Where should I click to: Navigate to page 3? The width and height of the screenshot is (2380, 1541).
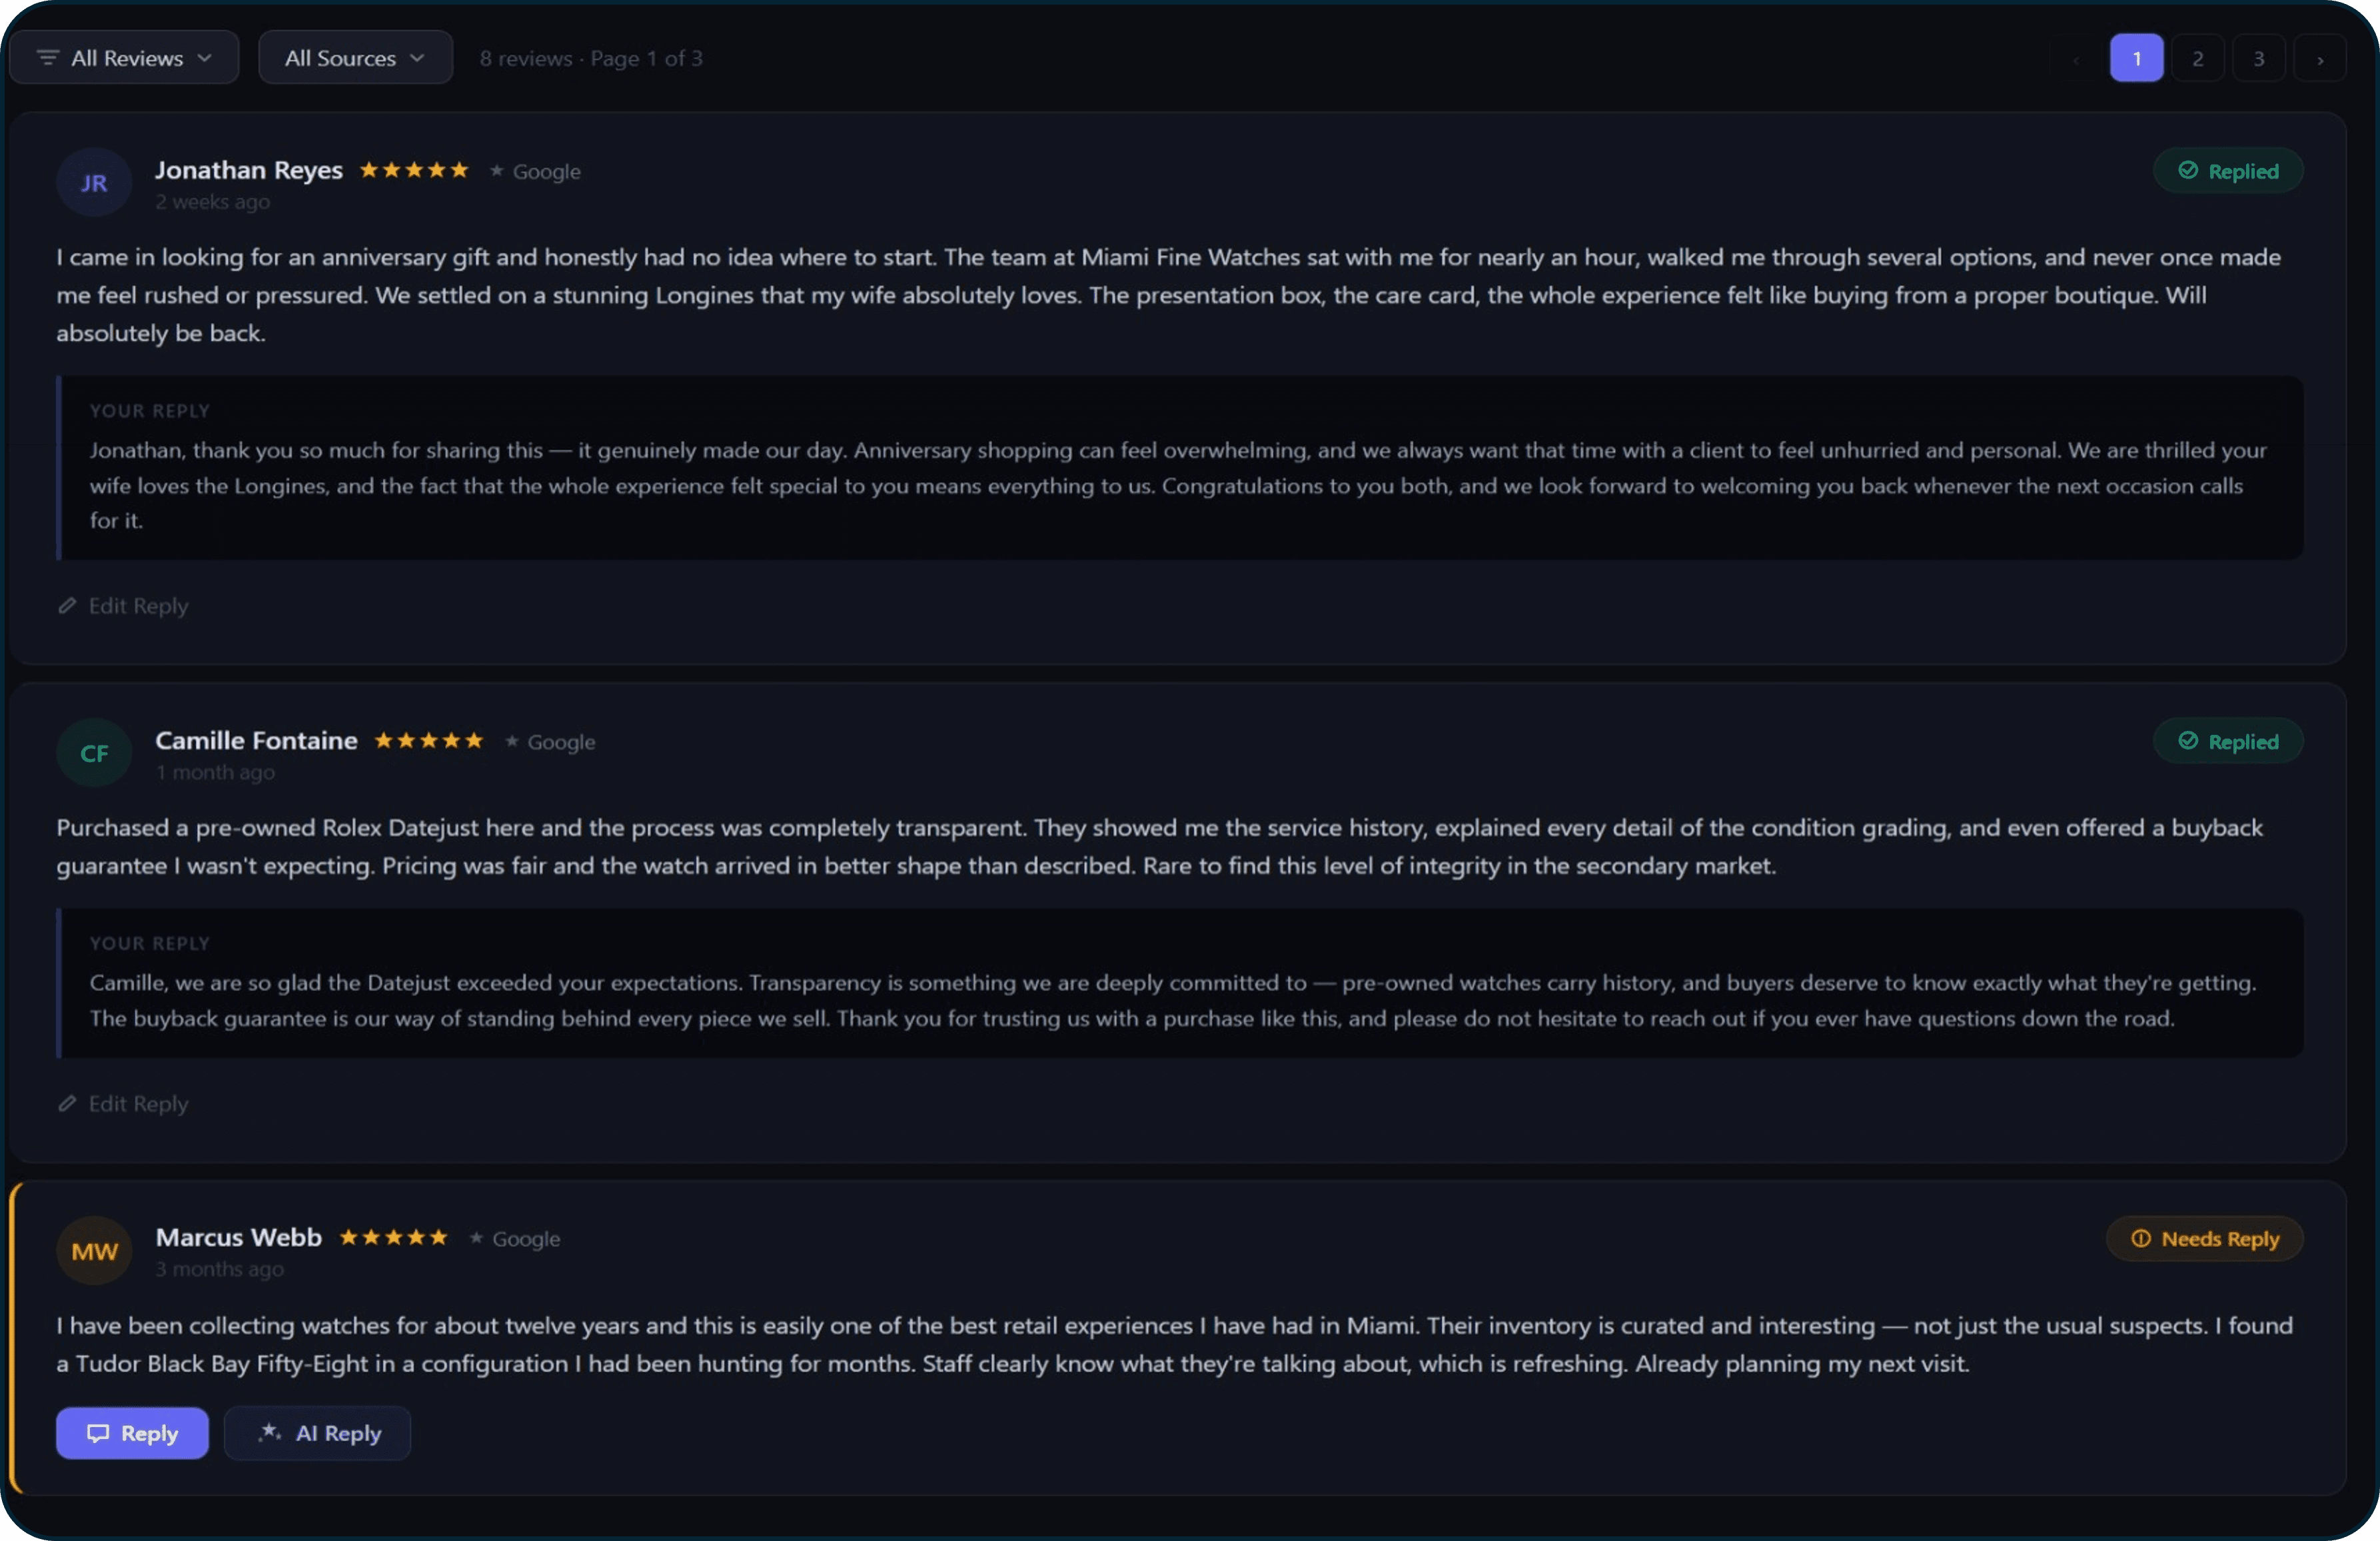[x=2259, y=57]
